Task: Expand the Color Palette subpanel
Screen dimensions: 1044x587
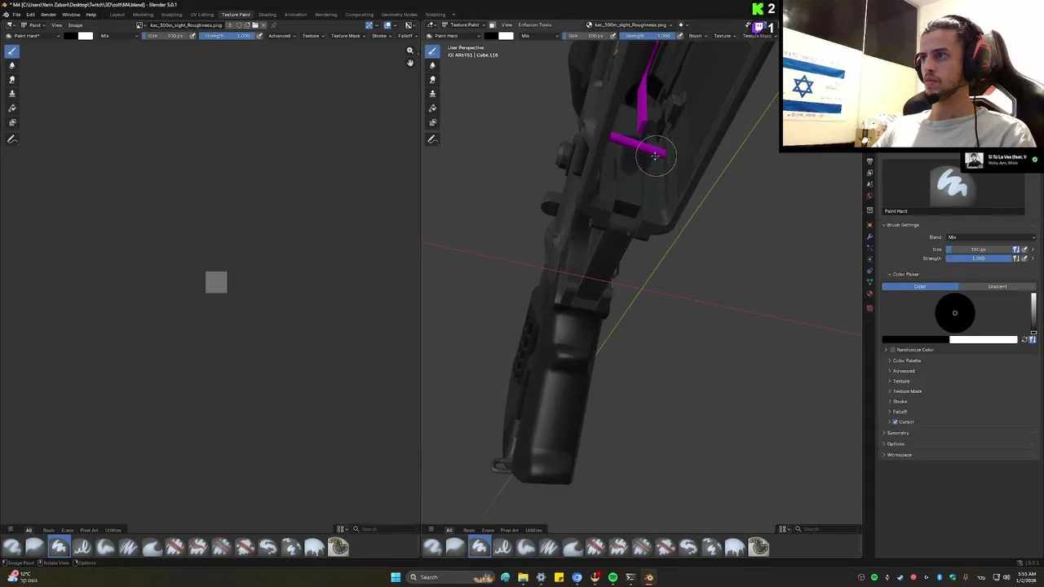Action: (906, 360)
